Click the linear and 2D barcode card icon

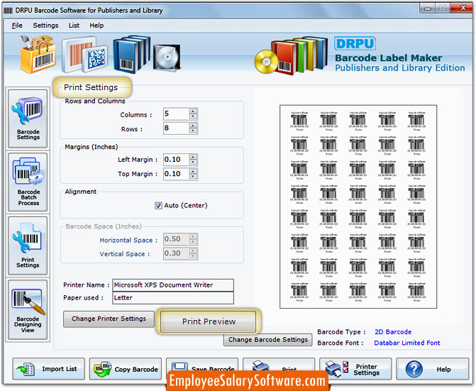(84, 55)
